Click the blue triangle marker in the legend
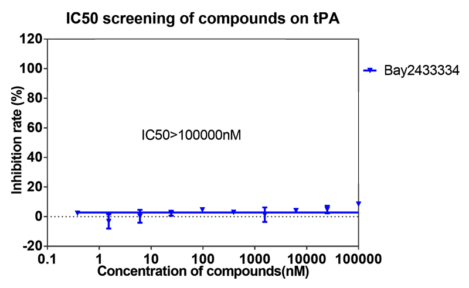 [370, 70]
